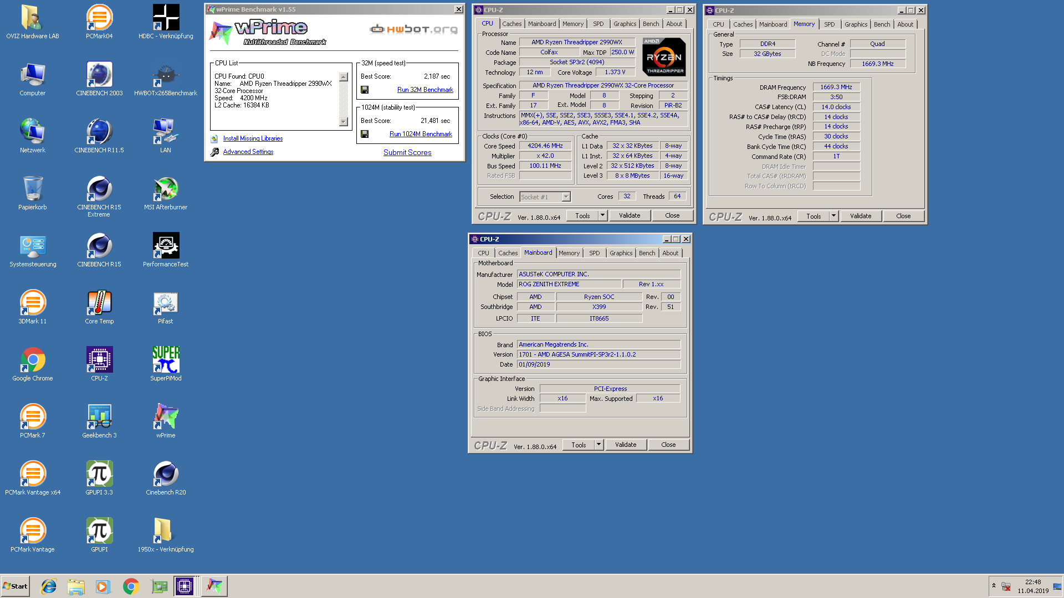This screenshot has height=598, width=1064.
Task: Select Graphics tab in Memory CPU-Z window
Action: (856, 24)
